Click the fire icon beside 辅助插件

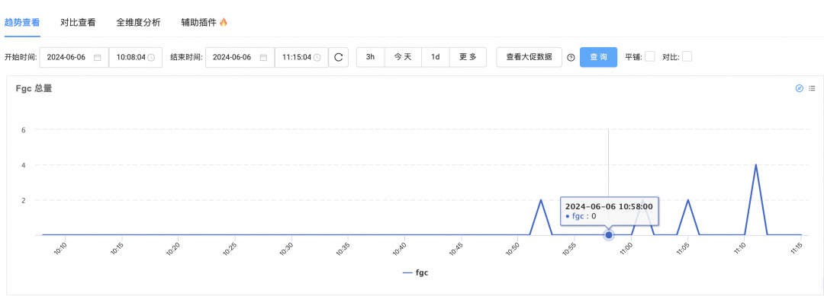(224, 22)
